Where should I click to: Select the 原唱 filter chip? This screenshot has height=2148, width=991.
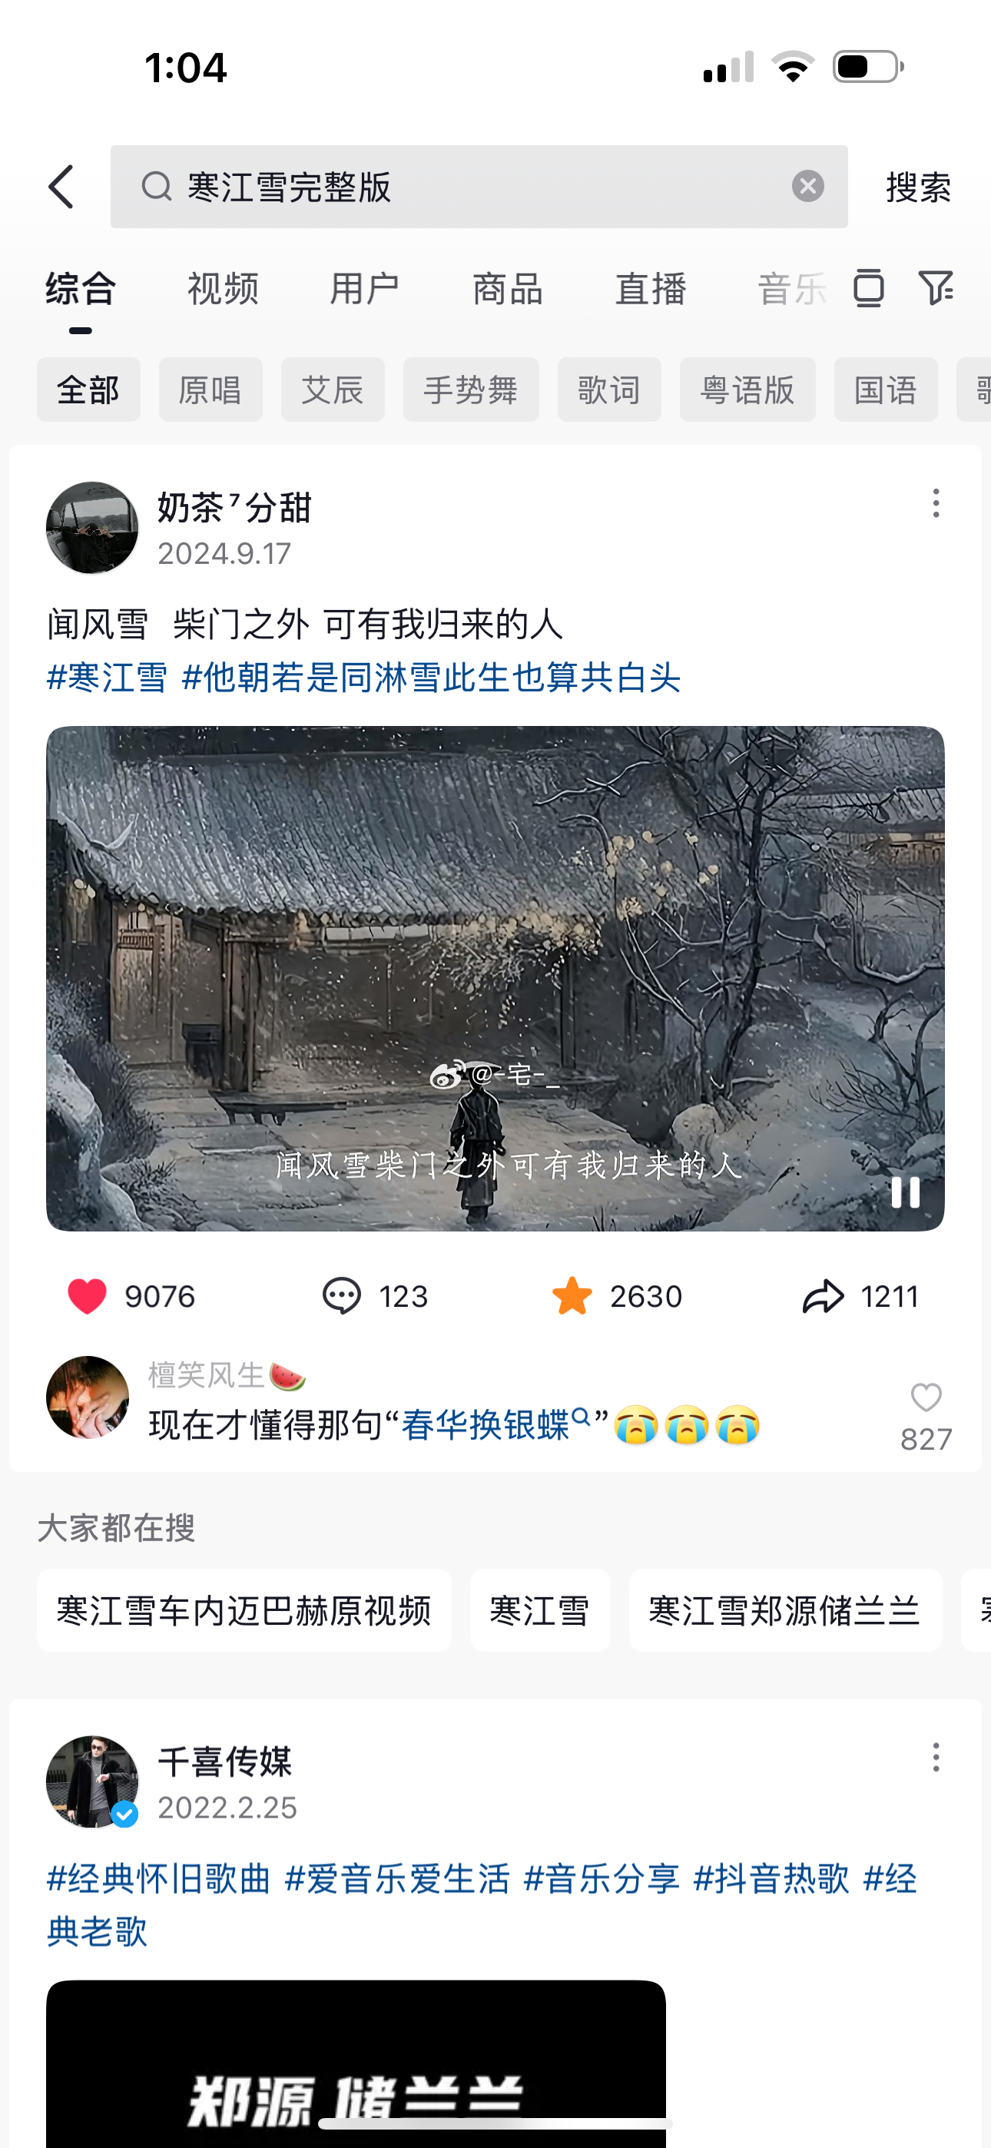pos(210,389)
